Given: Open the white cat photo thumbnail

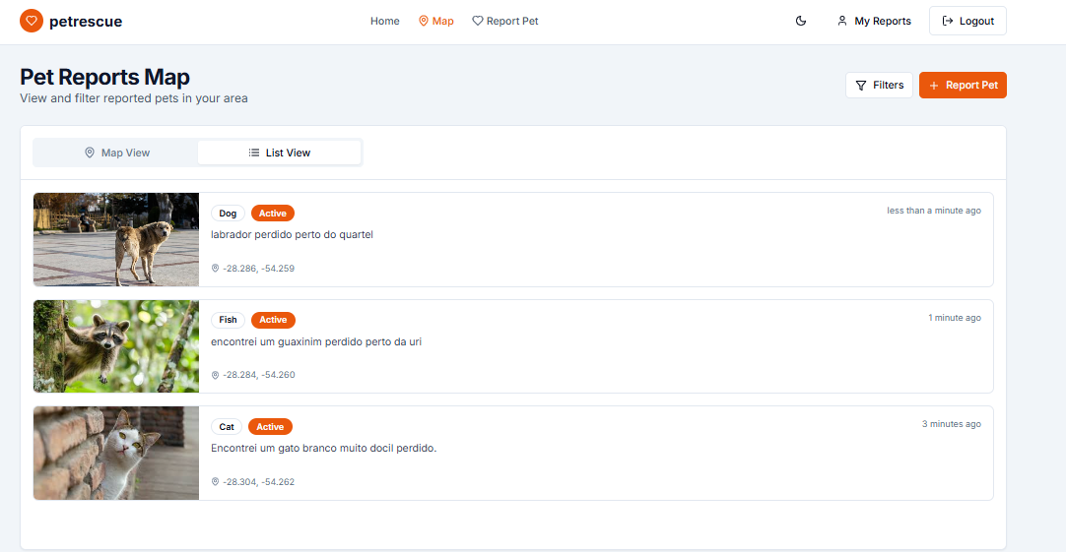Looking at the screenshot, I should pos(116,453).
